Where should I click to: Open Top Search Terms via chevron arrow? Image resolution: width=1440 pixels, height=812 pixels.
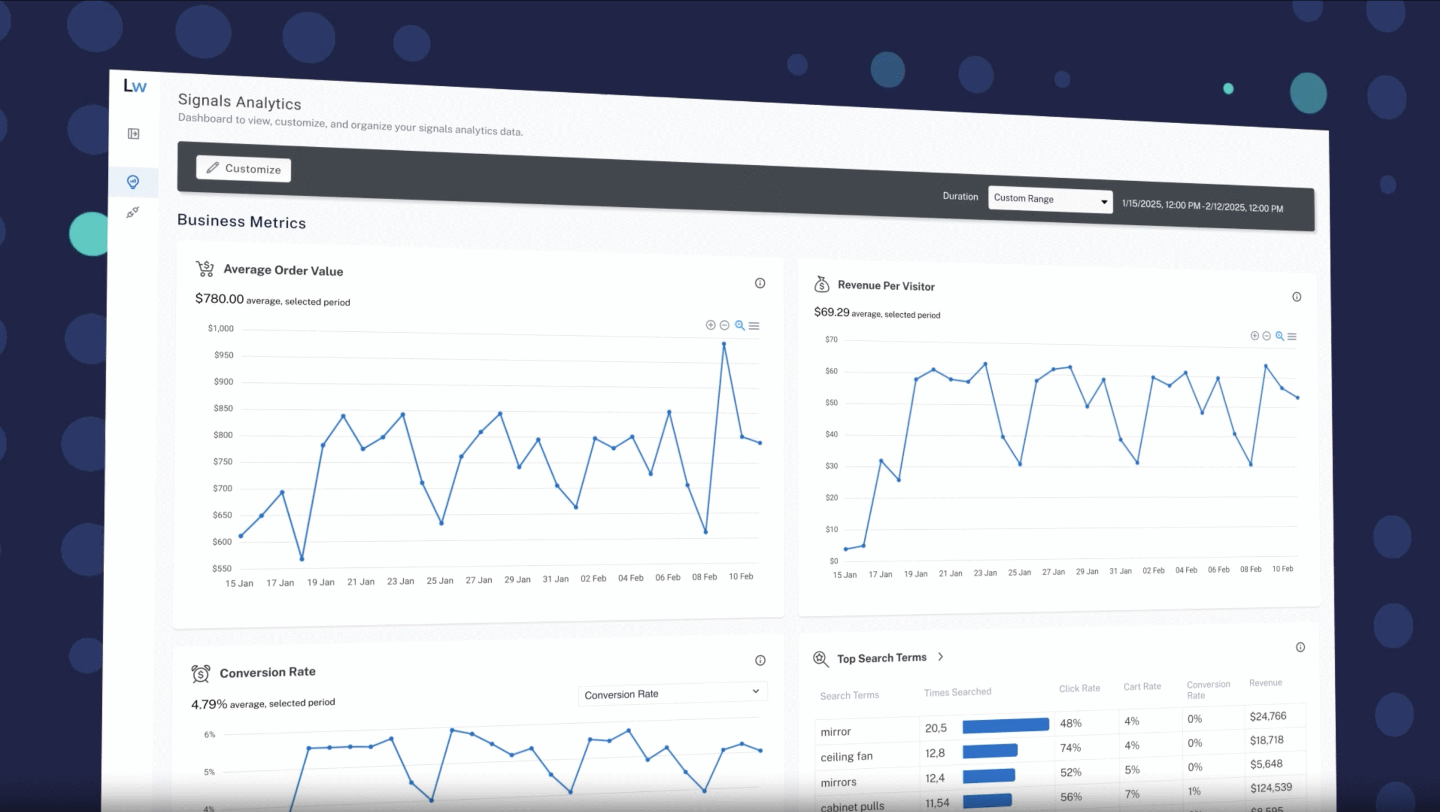click(940, 657)
